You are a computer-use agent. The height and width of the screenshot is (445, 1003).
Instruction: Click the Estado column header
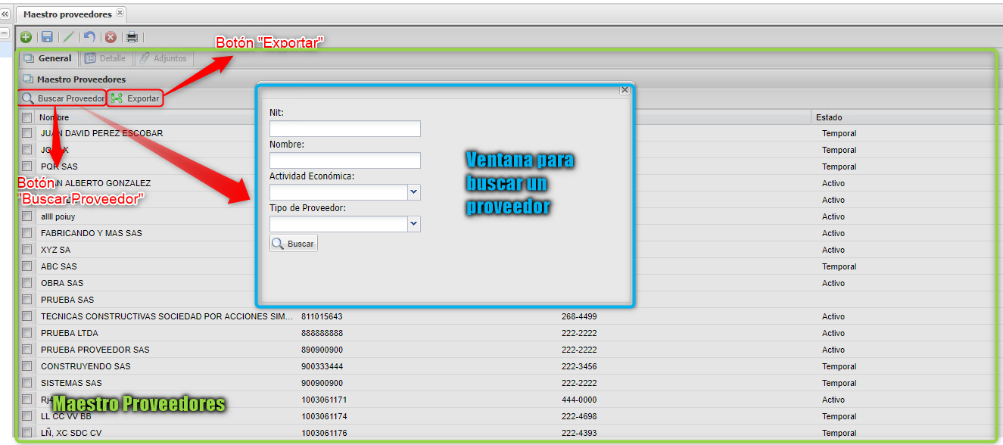pos(829,117)
